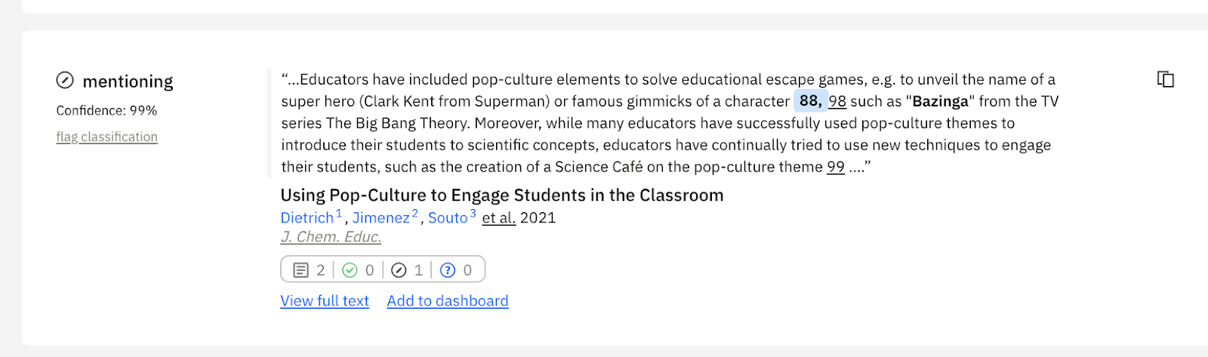This screenshot has width=1208, height=357.
Task: Click the green supporting checkmark icon
Action: [350, 270]
